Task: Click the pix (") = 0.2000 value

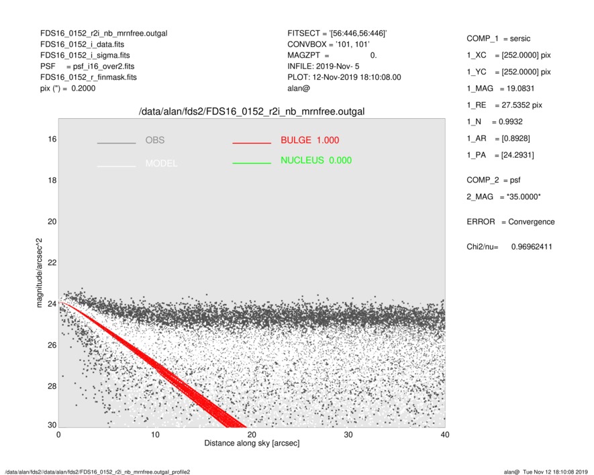Action: click(68, 89)
